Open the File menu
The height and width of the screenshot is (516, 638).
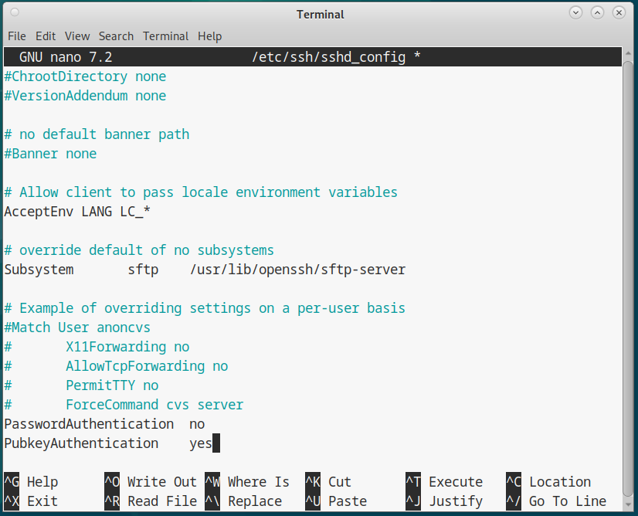(x=17, y=36)
